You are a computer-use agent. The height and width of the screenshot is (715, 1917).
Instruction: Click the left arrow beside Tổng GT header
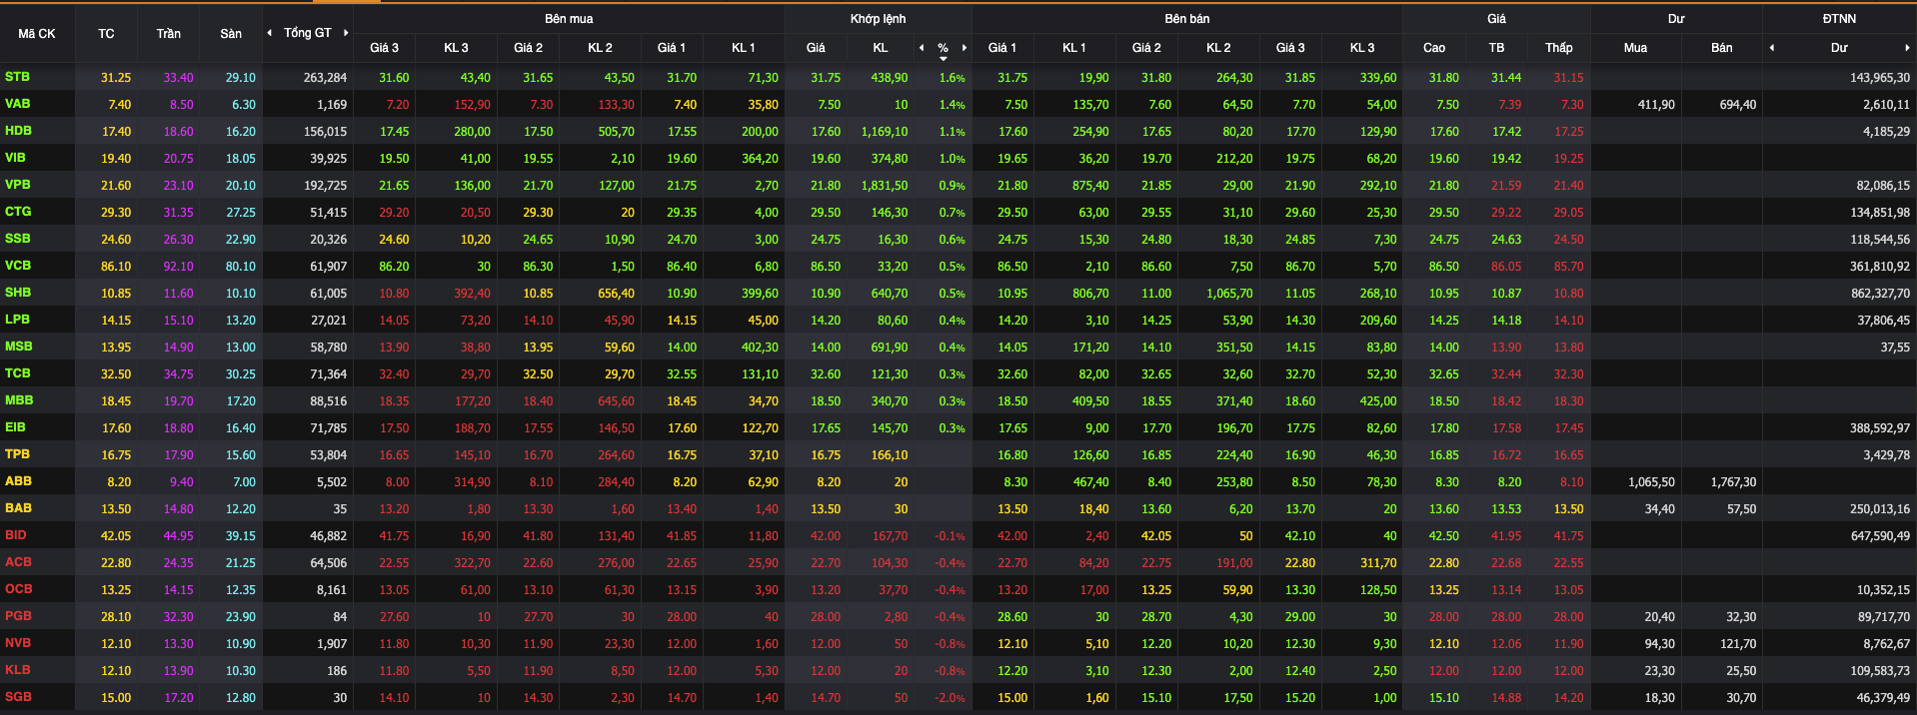pyautogui.click(x=269, y=33)
